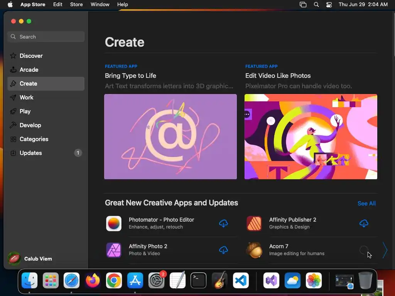Launch Visual Studio Code from the Dock
Viewport: 395px width, 296px height.
(241, 281)
